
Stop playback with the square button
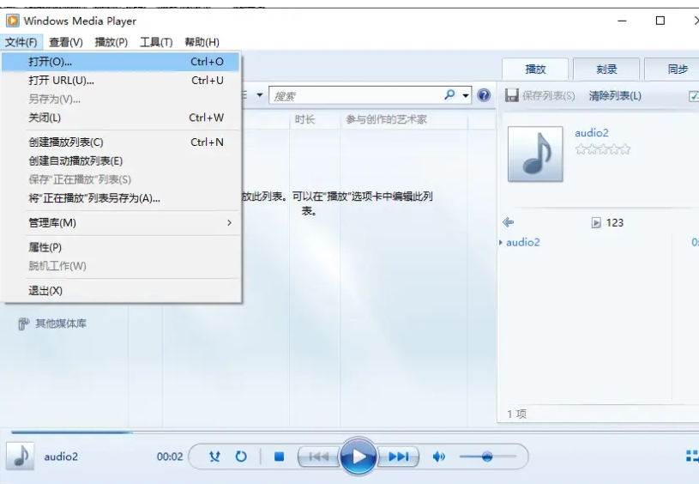pos(279,457)
